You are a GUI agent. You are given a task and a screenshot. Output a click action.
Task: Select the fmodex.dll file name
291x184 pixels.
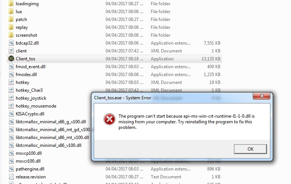point(26,75)
